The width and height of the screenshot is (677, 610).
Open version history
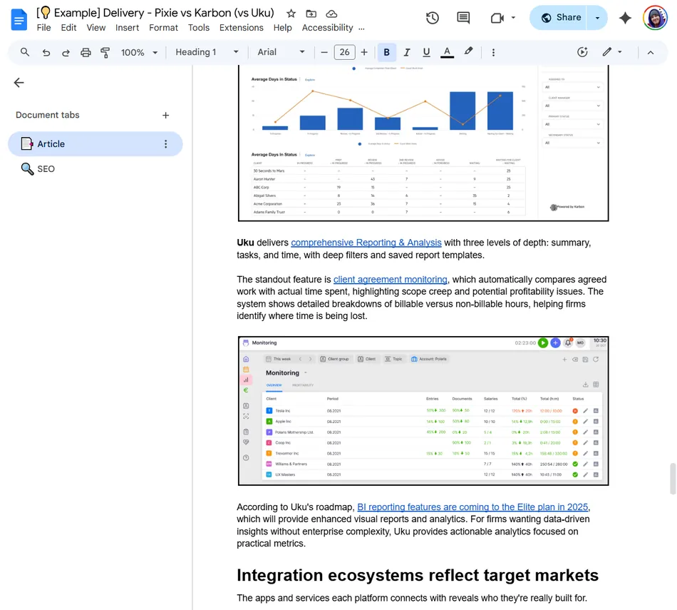433,19
